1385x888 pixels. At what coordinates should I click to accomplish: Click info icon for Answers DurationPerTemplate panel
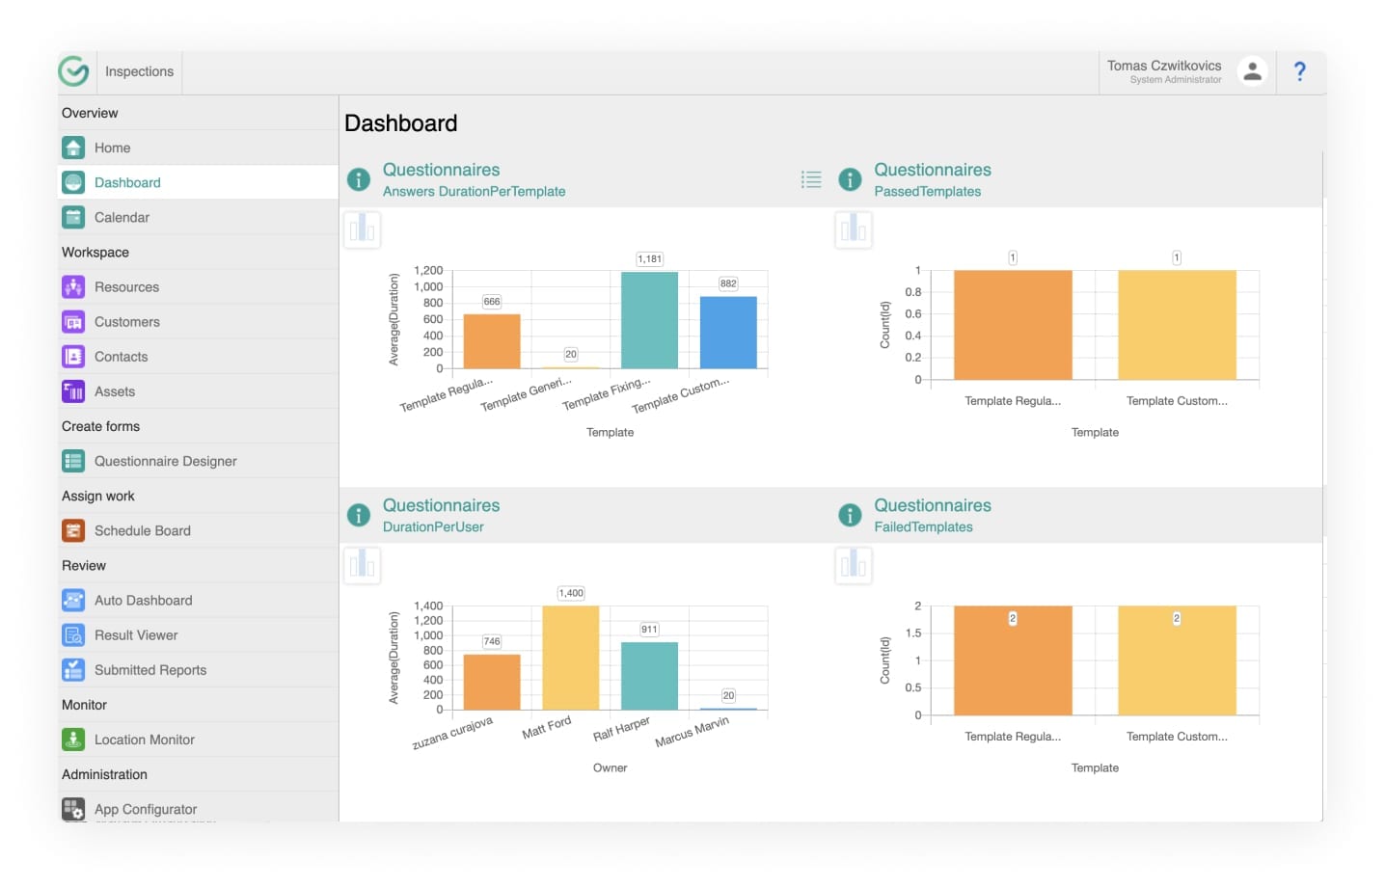[359, 179]
